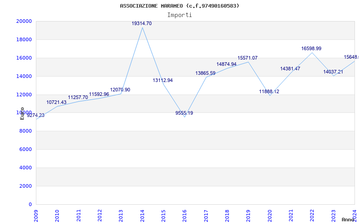359x224 pixels.
Task: Click the data label 13865.59
Action: coord(205,73)
